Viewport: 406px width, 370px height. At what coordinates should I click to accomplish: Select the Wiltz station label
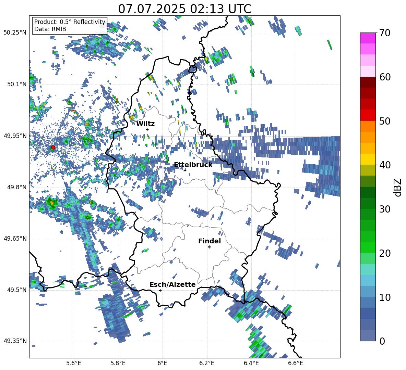coord(145,124)
